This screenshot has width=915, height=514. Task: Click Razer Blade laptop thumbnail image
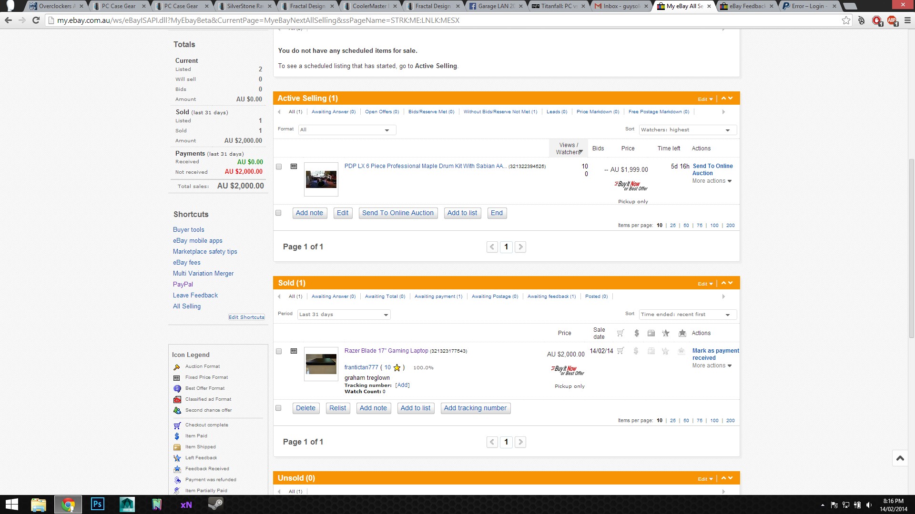click(x=321, y=364)
